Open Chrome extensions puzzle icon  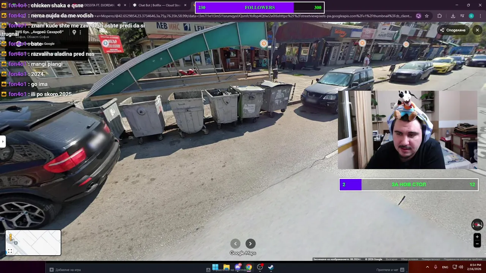pos(440,16)
